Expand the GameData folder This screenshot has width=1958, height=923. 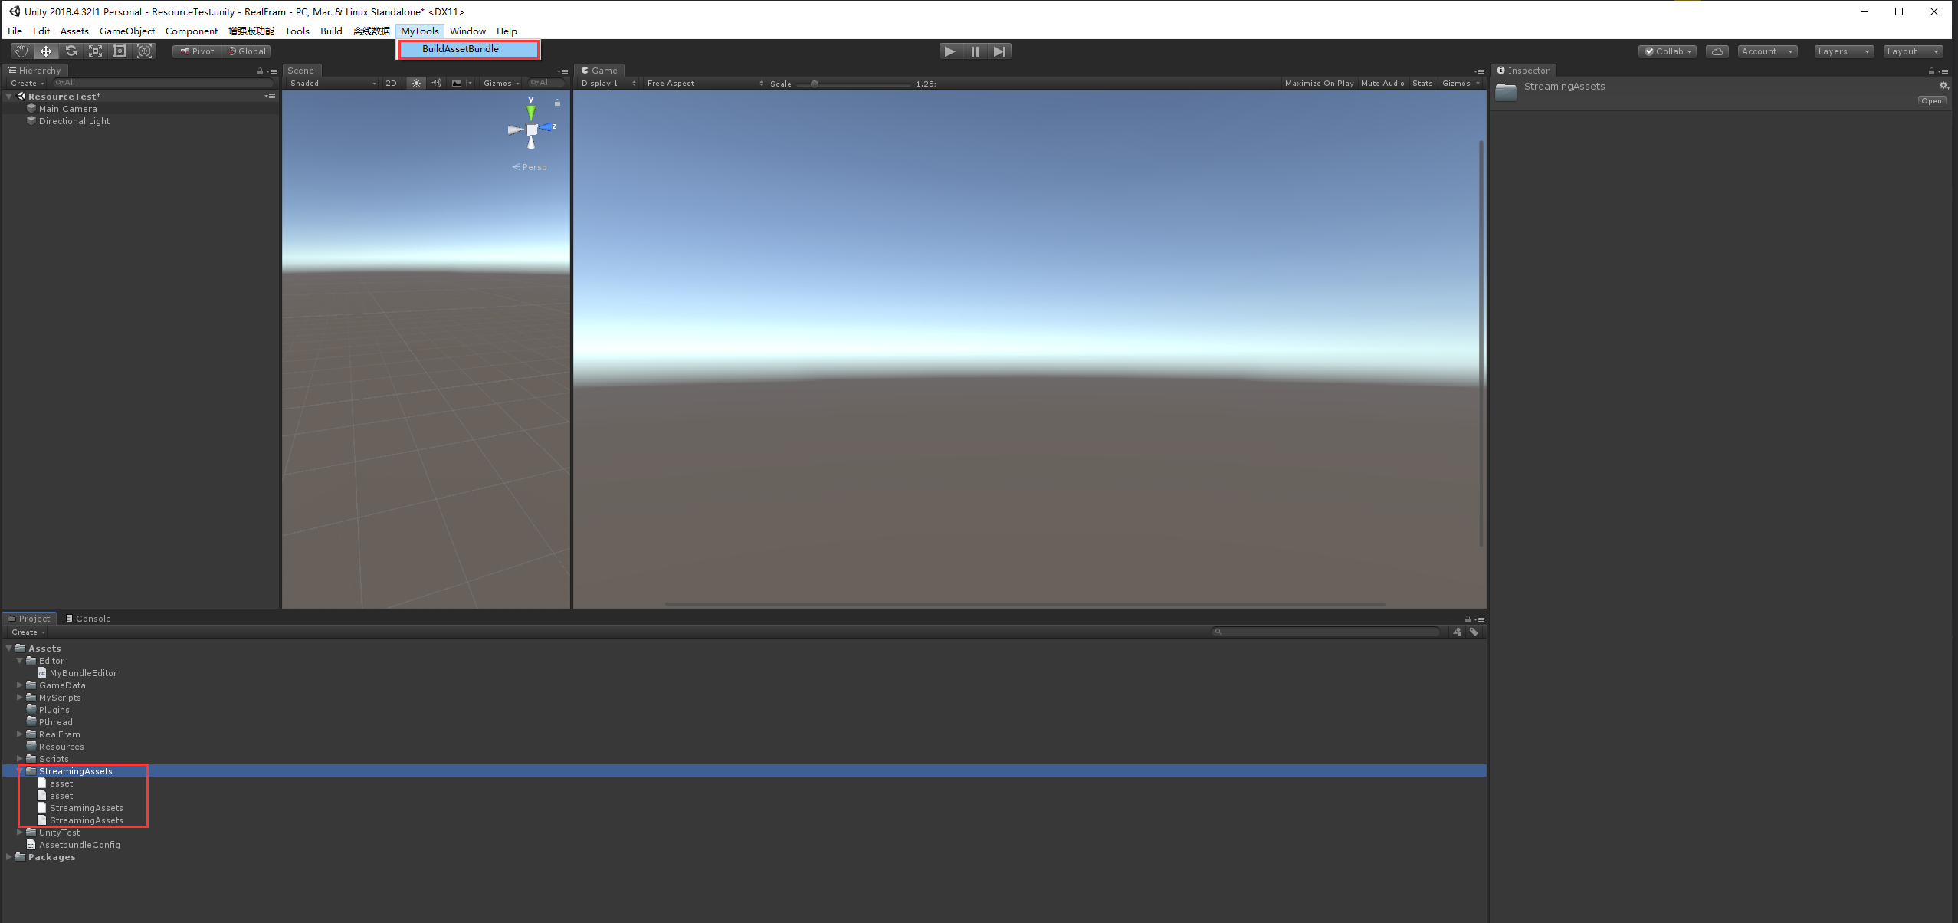click(x=20, y=685)
